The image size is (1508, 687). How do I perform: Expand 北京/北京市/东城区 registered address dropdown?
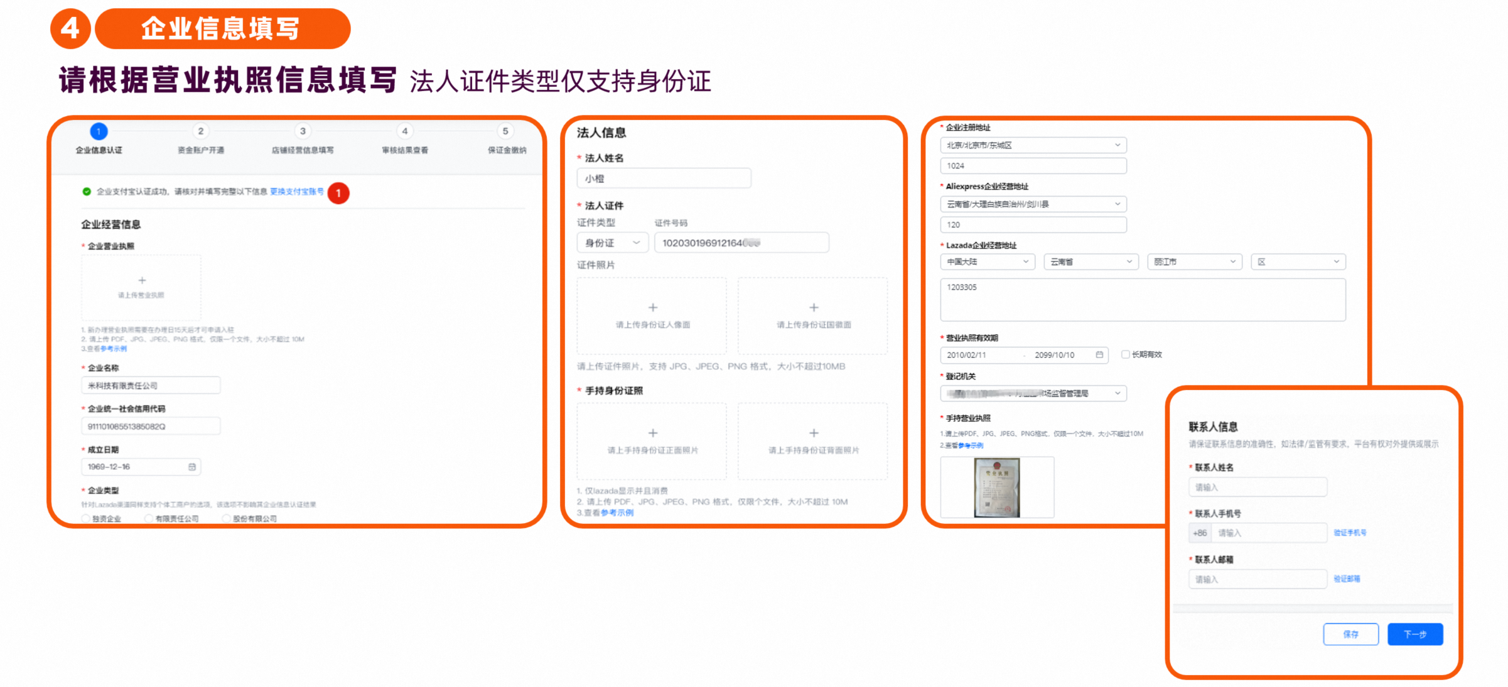point(1033,145)
